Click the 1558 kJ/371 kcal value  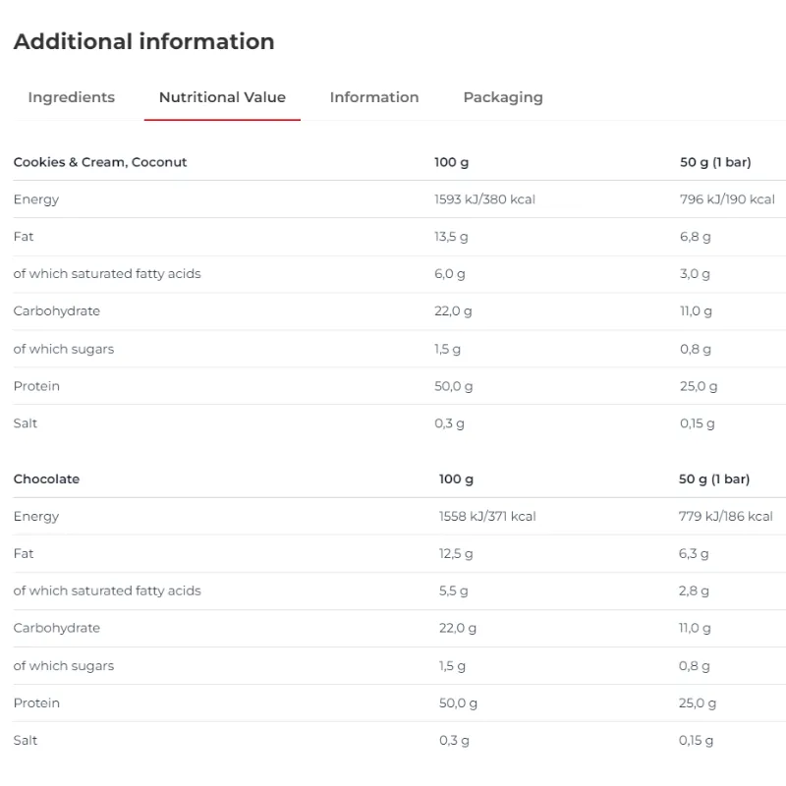[487, 517]
